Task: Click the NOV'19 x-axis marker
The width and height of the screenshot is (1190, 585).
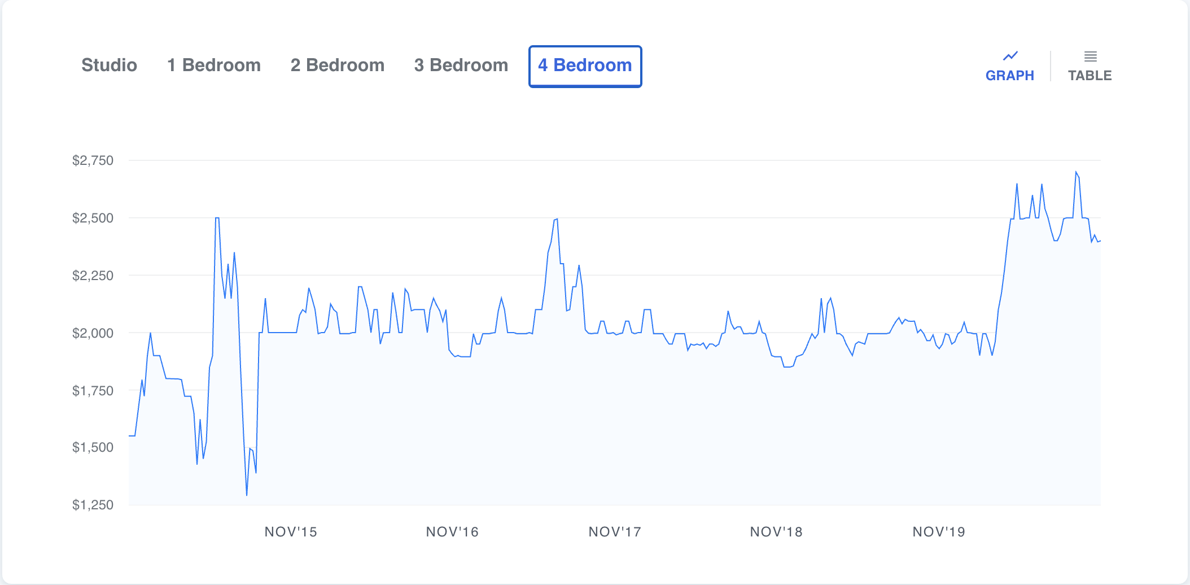Action: [x=939, y=532]
